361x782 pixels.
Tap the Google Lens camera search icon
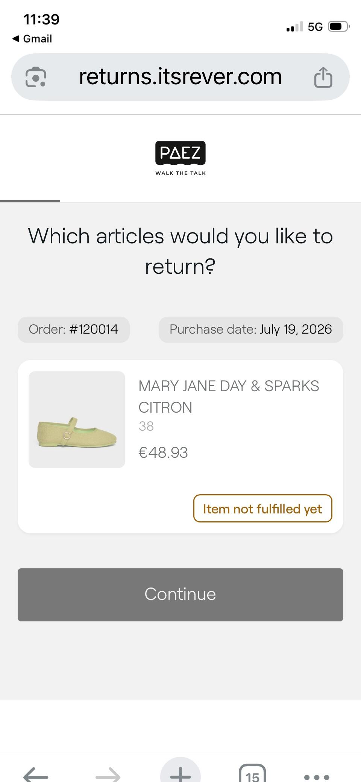35,77
